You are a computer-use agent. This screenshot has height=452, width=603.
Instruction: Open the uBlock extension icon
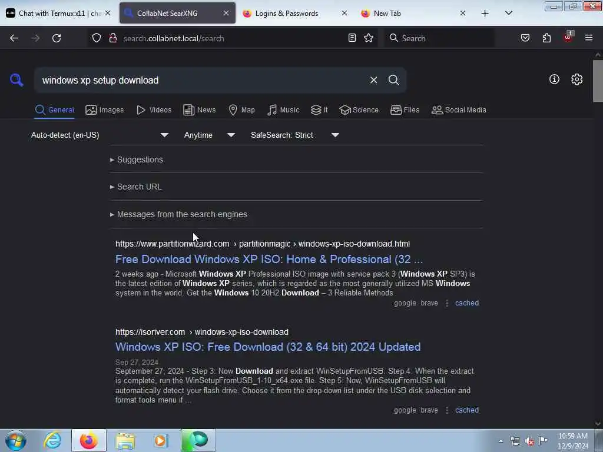tap(568, 37)
